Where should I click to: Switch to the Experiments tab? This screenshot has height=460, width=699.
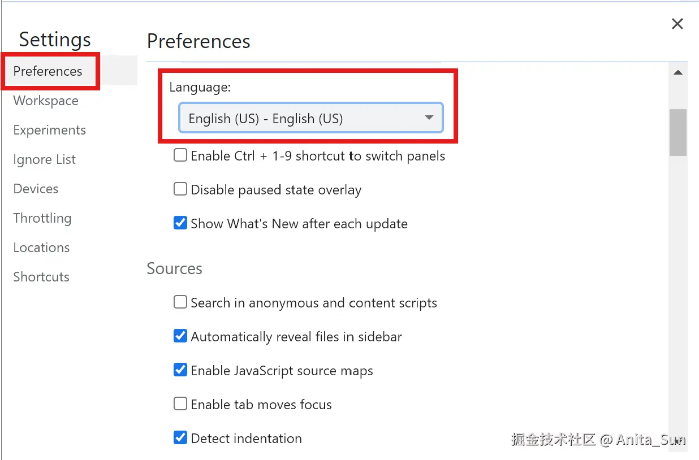coord(50,130)
